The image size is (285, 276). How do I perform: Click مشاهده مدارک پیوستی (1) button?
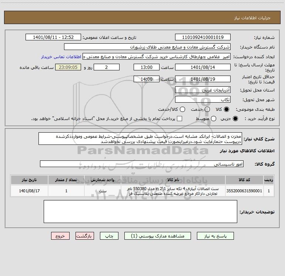(158, 236)
